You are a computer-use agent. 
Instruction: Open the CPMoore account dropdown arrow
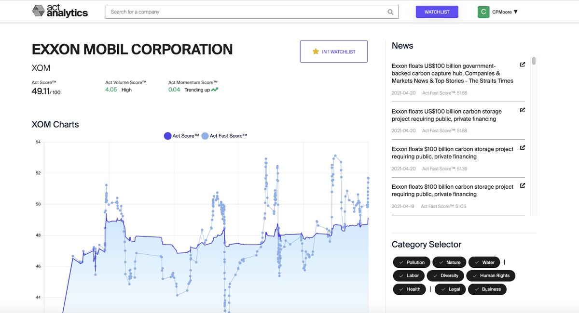tap(516, 12)
